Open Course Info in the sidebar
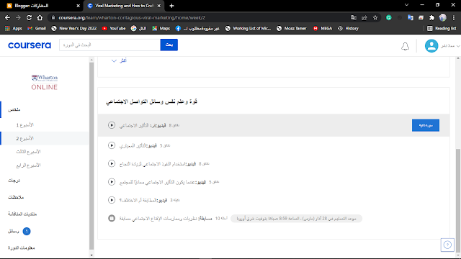The width and height of the screenshot is (461, 259). (22, 247)
